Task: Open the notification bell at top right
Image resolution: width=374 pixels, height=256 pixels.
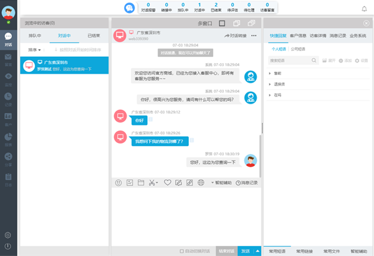Action: coord(364,9)
